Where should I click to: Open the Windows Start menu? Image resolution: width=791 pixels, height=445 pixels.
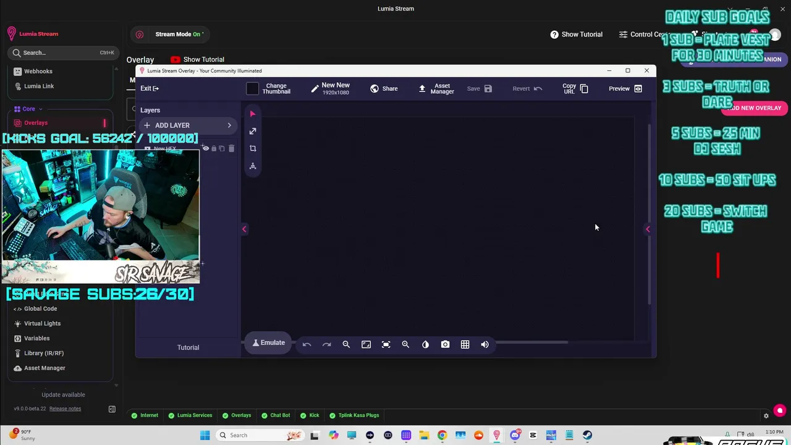205,435
